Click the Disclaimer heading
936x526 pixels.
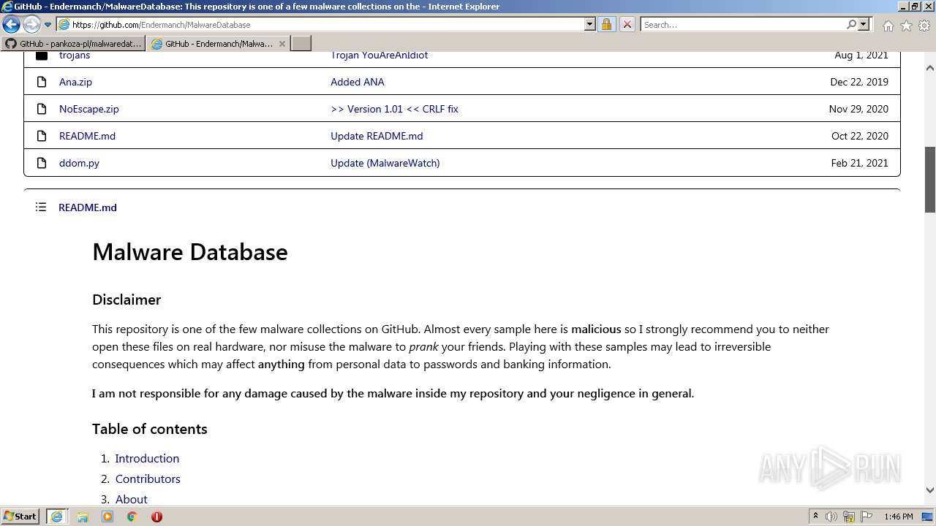tap(127, 300)
